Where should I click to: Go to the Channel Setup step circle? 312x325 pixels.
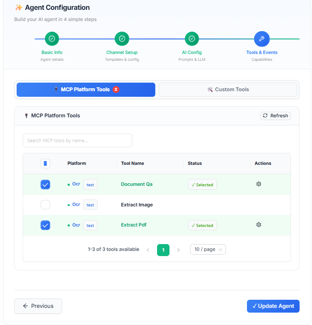click(x=122, y=39)
